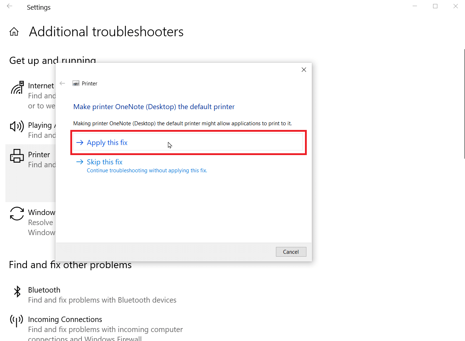Viewport: 465px width, 341px height.
Task: Cancel the Printer troubleshooter dialog
Action: [291, 252]
